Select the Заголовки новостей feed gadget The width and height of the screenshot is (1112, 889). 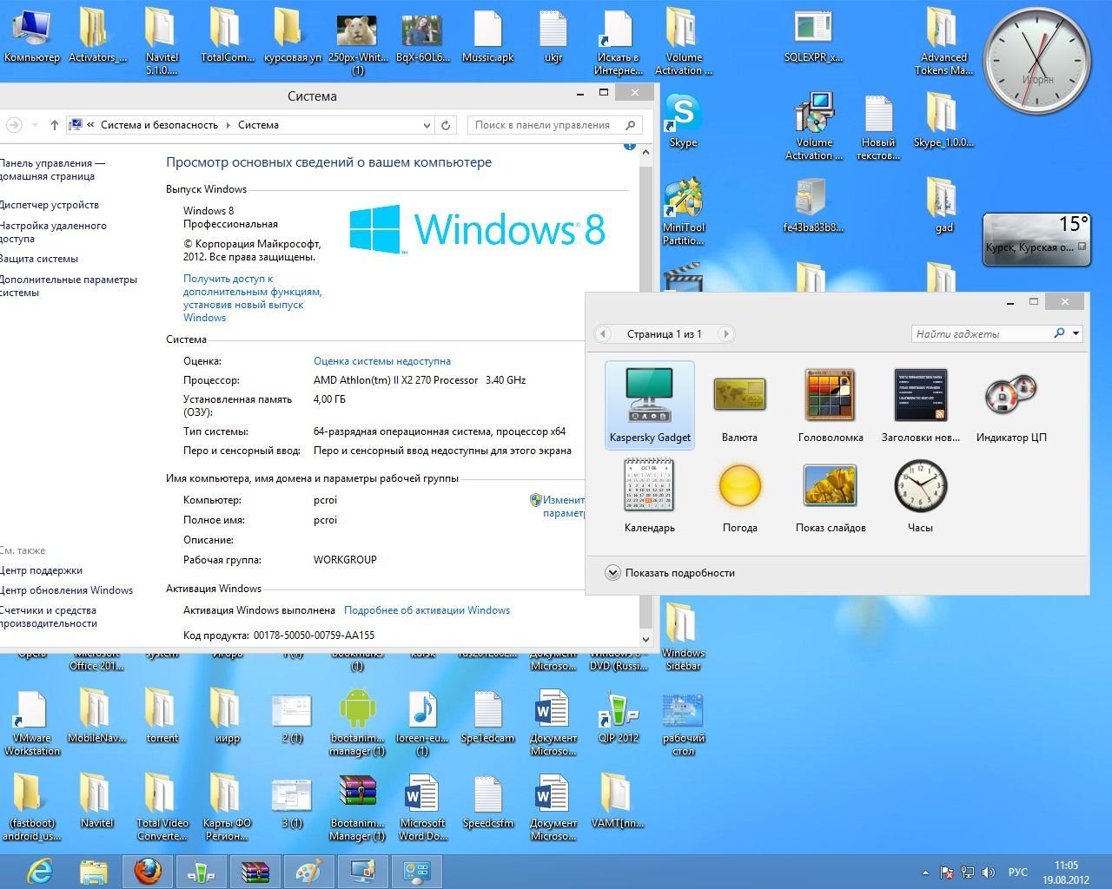[x=920, y=405]
